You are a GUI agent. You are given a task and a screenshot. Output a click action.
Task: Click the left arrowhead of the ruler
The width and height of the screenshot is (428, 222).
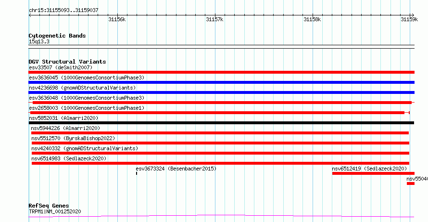(x=30, y=15)
